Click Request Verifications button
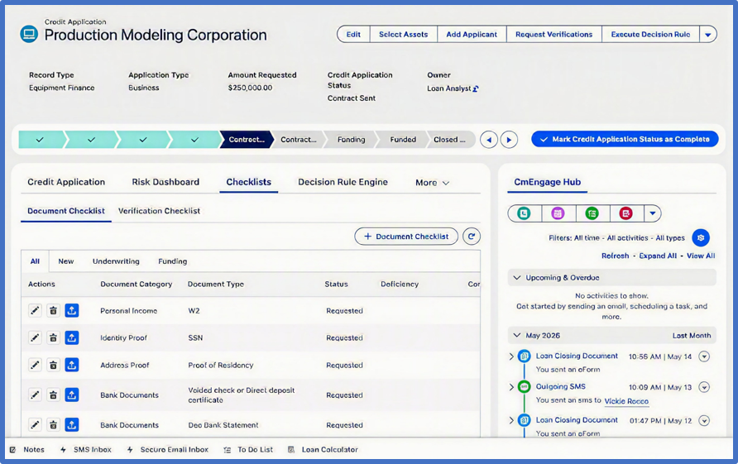This screenshot has height=464, width=738. [x=554, y=35]
